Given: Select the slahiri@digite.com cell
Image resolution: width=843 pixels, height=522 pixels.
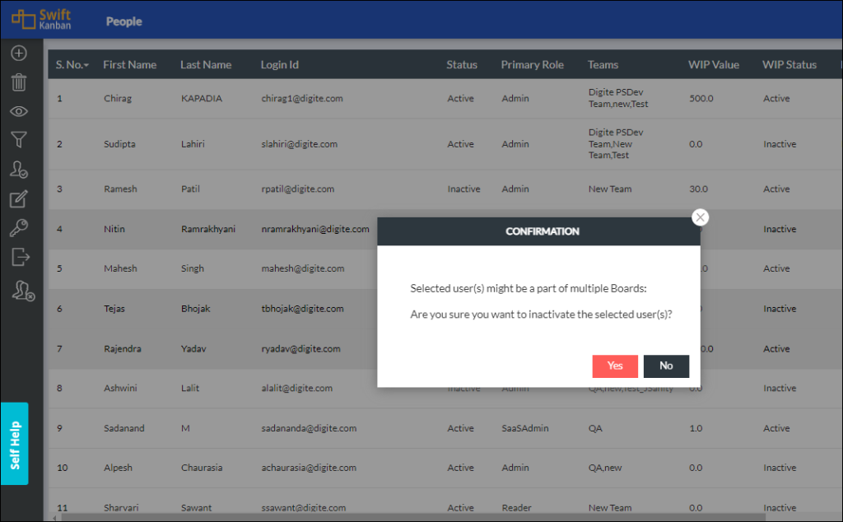Looking at the screenshot, I should coord(300,144).
